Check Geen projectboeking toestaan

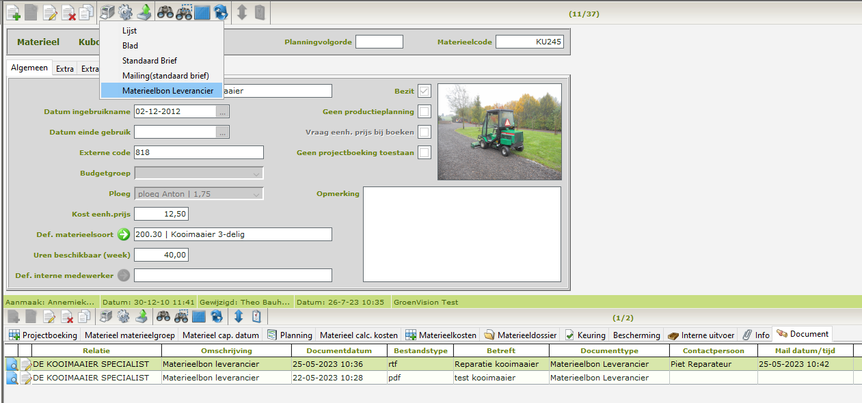click(425, 152)
